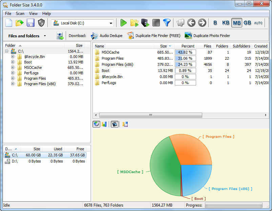272x211 pixels.
Task: Toggle size units to GB
Action: point(247,23)
